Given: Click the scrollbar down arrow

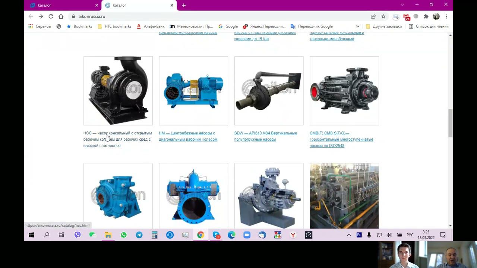Looking at the screenshot, I should [x=450, y=226].
